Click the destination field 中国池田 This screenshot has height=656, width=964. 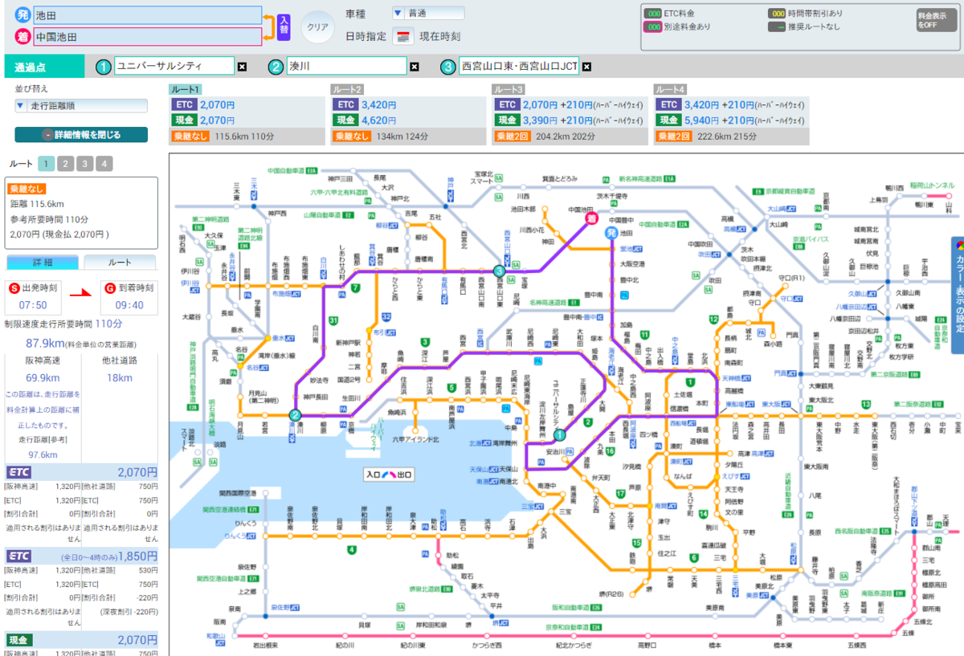coord(147,36)
